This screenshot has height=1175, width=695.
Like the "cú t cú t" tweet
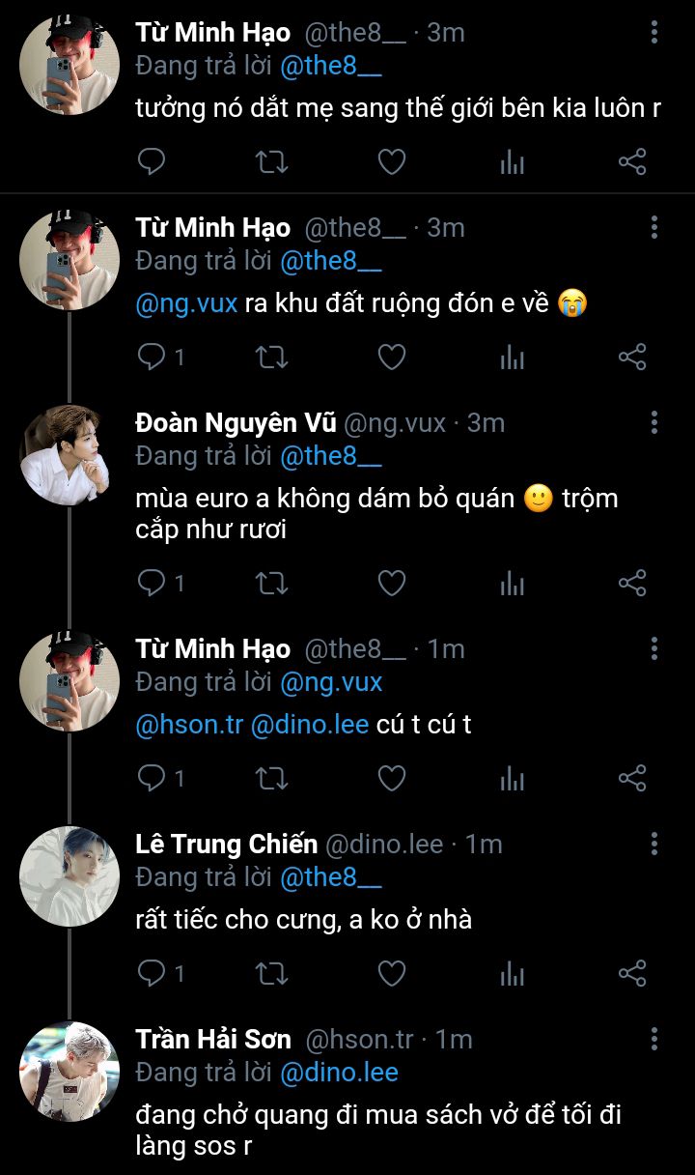391,778
